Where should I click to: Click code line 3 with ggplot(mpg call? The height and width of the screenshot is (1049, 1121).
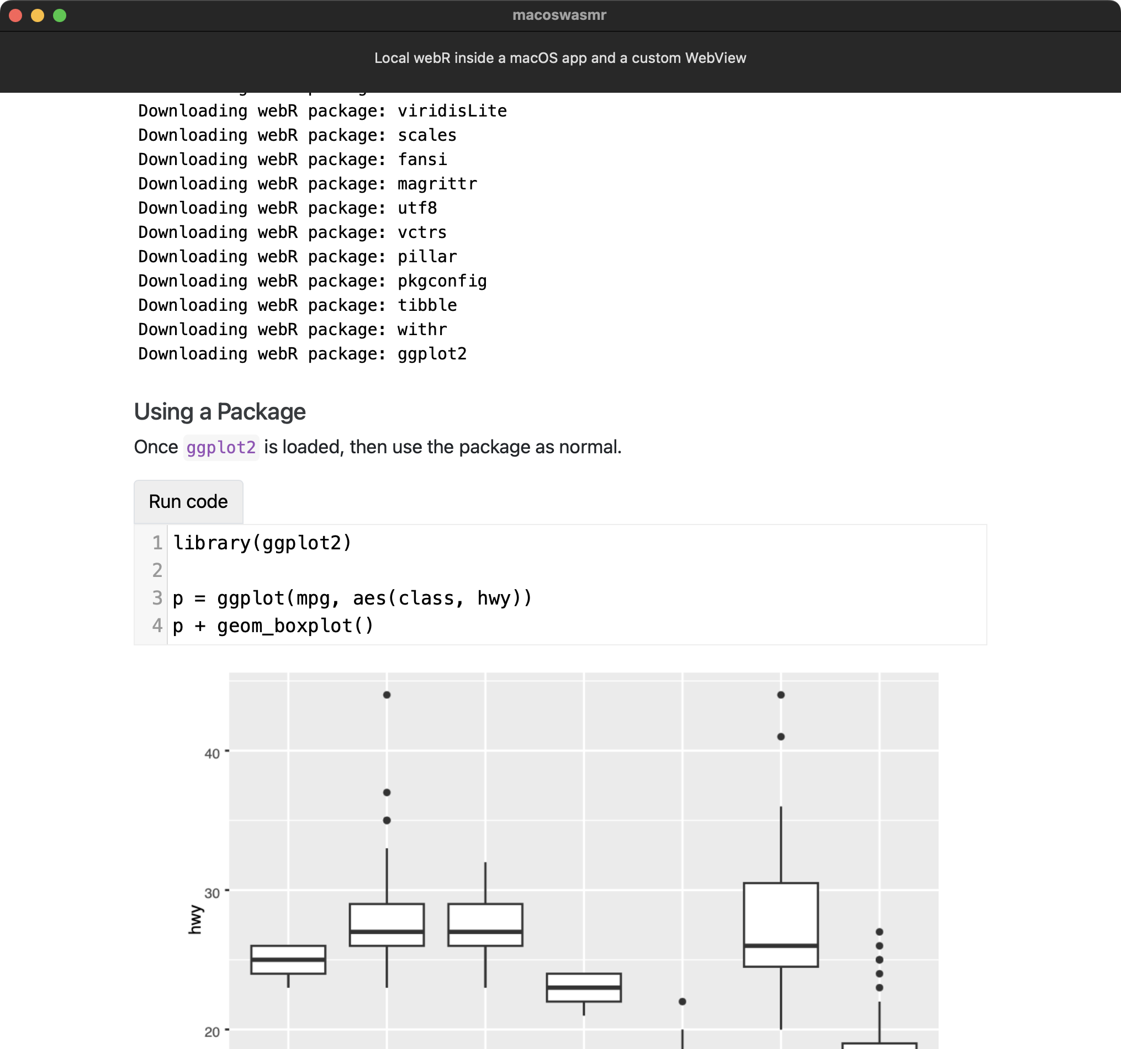pos(352,597)
